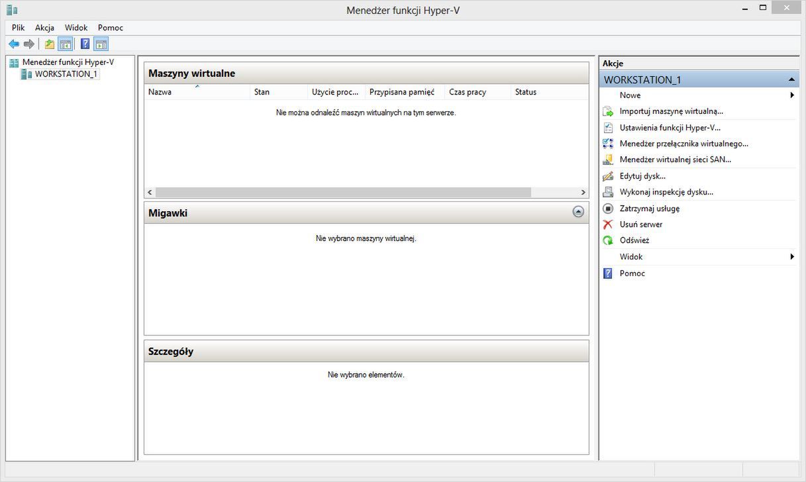Sort by the Status column header
Viewport: 806px width, 482px height.
pos(550,92)
